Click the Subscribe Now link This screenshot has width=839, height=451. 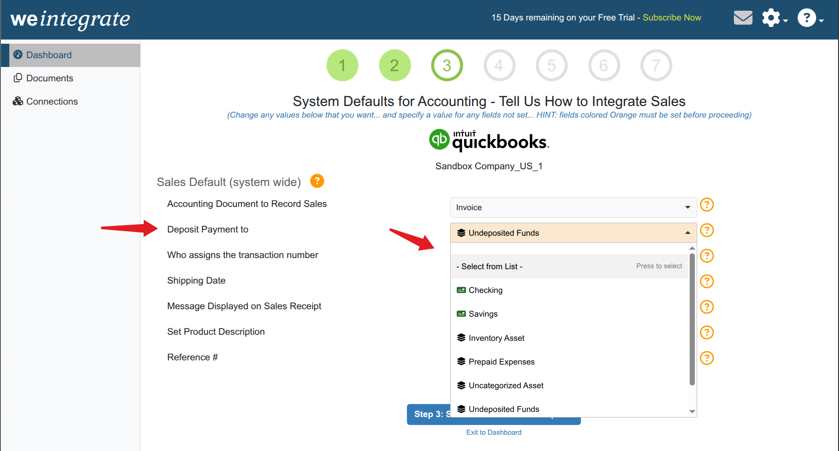[x=672, y=18]
